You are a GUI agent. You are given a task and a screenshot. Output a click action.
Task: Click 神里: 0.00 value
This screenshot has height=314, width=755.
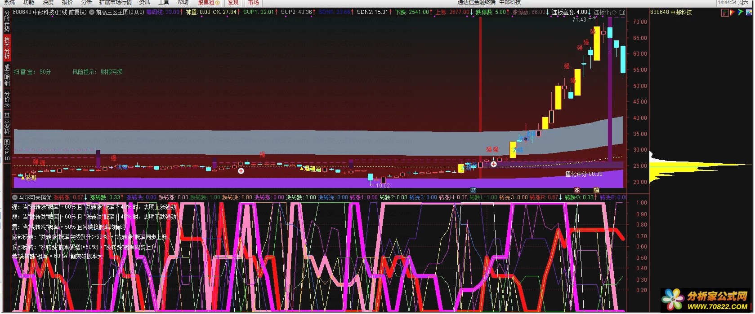pos(198,12)
